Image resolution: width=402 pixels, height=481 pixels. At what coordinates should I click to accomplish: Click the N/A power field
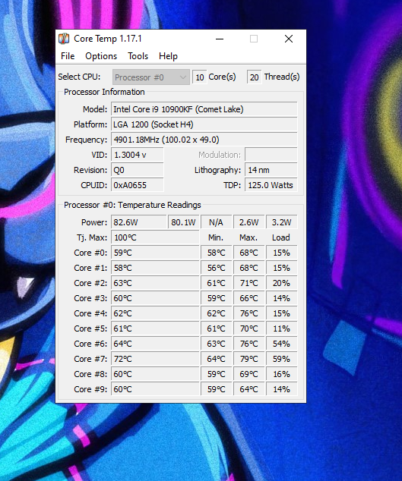click(x=216, y=222)
